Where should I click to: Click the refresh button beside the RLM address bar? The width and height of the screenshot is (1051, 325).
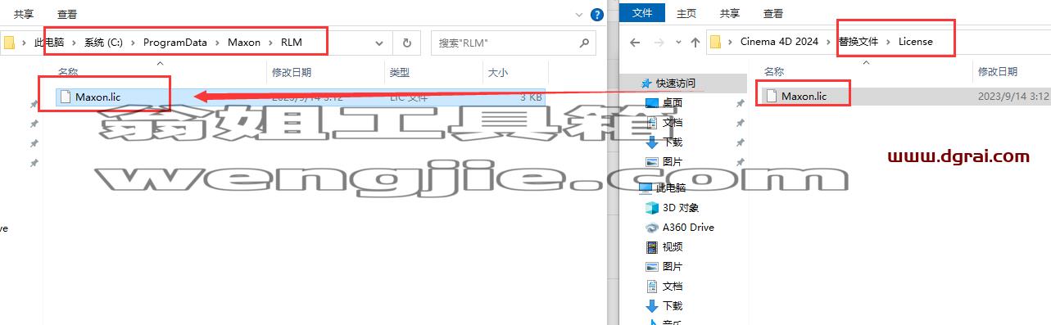[x=406, y=43]
